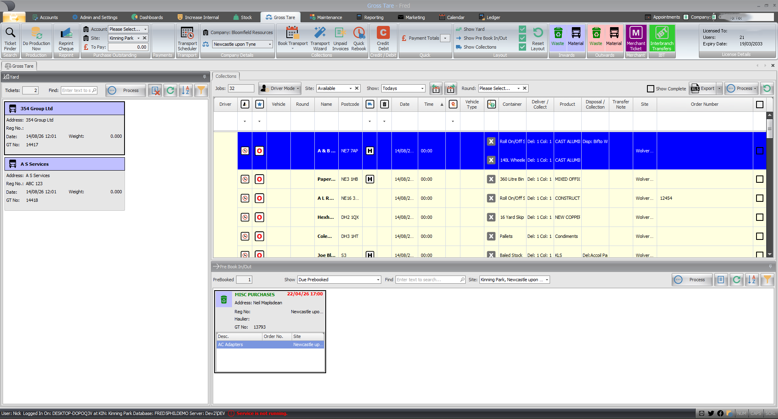Click the Pre Book sort icon
This screenshot has height=419, width=778.
coord(752,280)
